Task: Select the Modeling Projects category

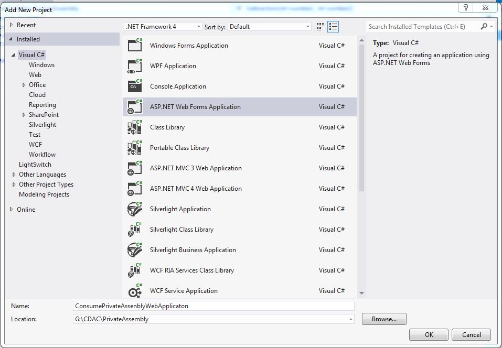Action: tap(44, 194)
